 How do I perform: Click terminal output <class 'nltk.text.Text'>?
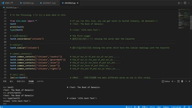click(17, 101)
